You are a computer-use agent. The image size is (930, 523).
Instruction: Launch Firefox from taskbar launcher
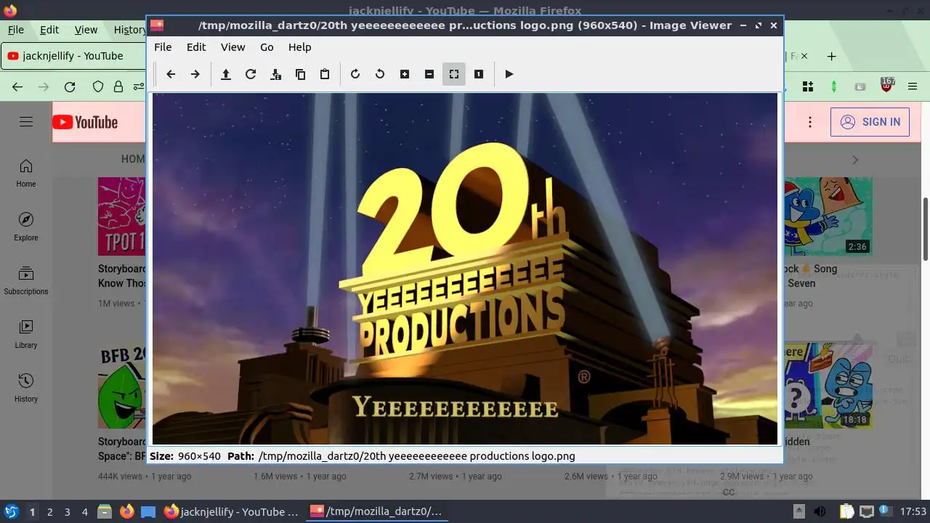[x=126, y=511]
